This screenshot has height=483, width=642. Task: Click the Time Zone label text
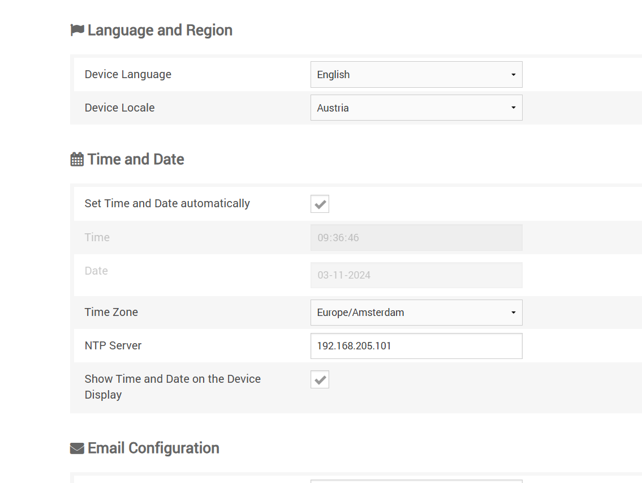click(111, 313)
